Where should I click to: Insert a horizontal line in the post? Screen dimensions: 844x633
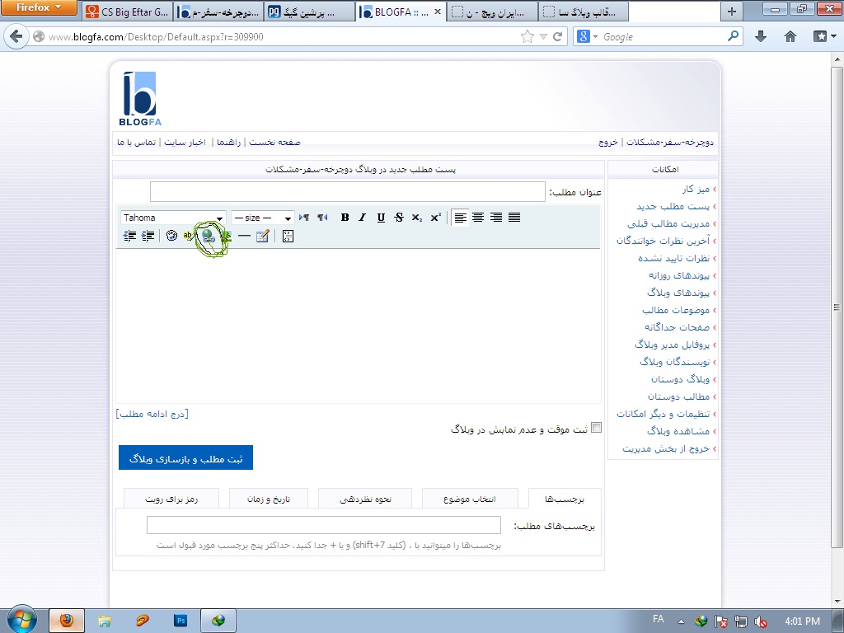(244, 237)
